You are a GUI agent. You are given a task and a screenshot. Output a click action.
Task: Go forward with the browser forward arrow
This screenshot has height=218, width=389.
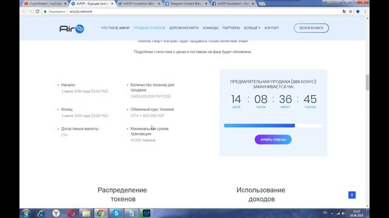click(30, 12)
